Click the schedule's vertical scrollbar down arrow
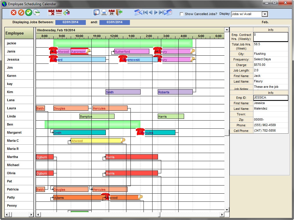 pos(227,209)
